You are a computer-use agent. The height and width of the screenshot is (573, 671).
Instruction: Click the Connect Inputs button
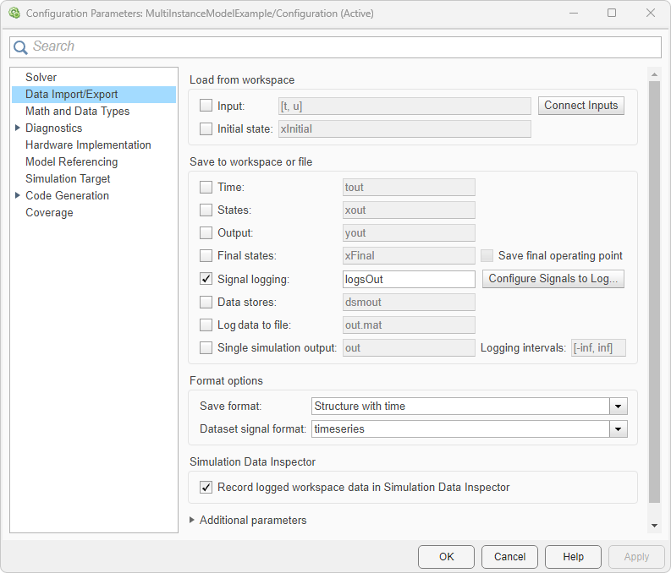click(581, 106)
